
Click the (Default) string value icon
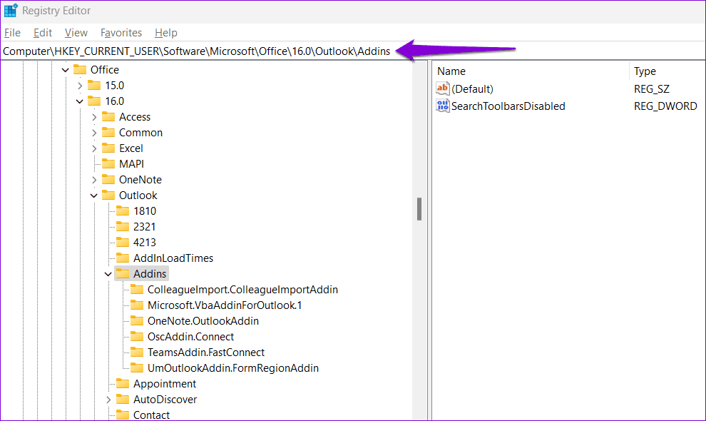click(x=443, y=88)
